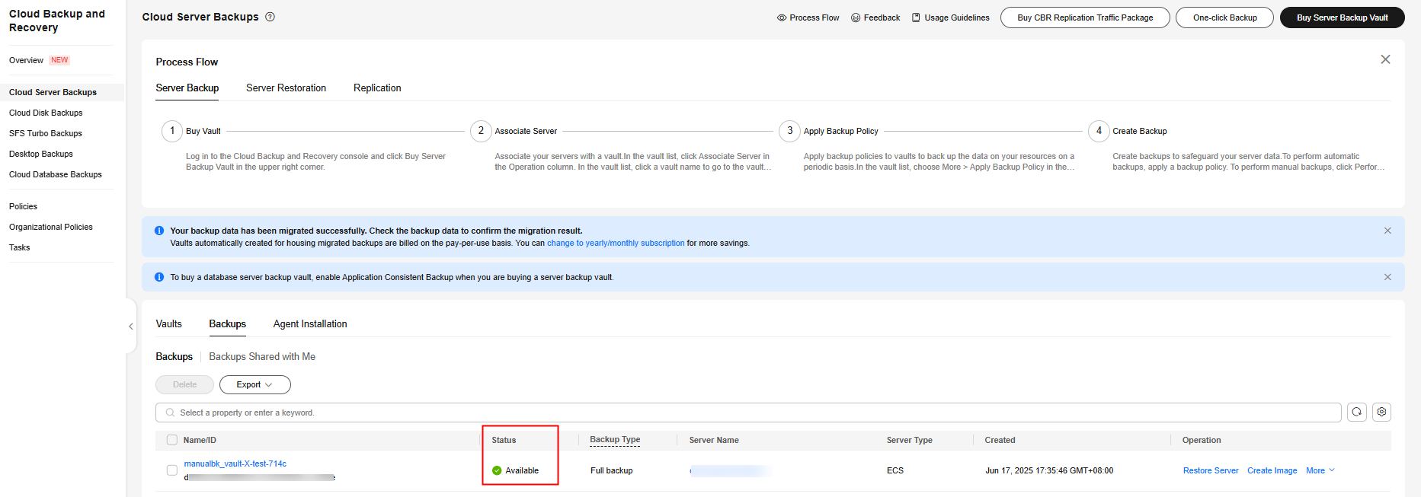Dismiss the database server backup vault notice

pos(1387,277)
